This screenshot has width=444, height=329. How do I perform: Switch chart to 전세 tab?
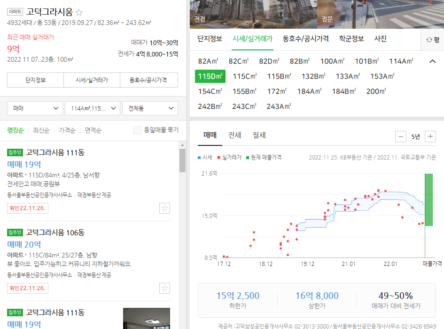(235, 135)
